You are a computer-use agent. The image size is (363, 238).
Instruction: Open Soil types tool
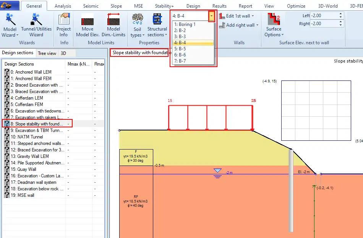pyautogui.click(x=137, y=25)
